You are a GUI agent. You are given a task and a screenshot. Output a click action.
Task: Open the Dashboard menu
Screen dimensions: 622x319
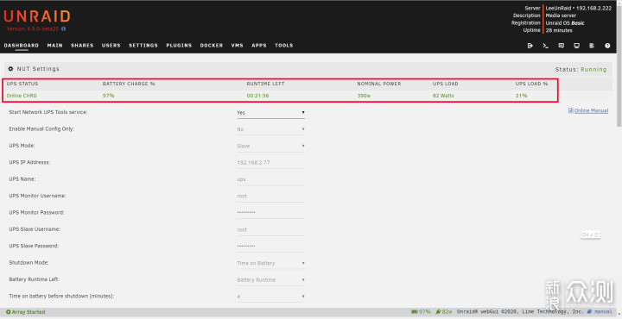(x=22, y=46)
